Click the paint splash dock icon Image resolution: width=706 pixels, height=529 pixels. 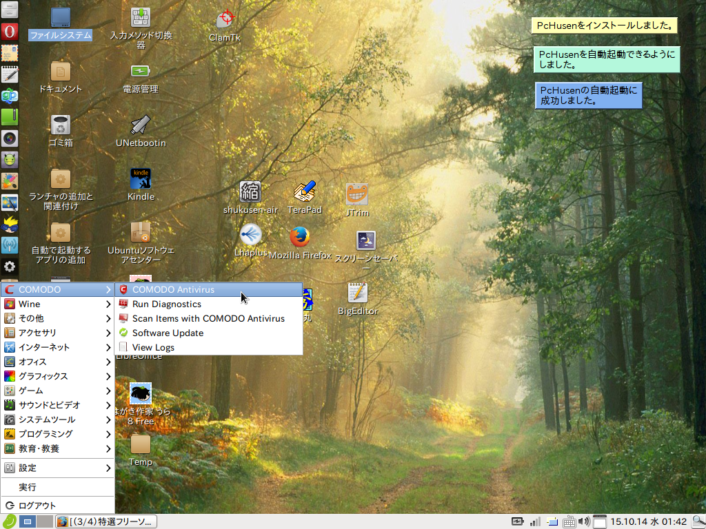pos(10,181)
